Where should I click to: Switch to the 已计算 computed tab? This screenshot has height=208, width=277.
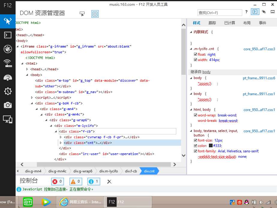pyautogui.click(x=229, y=23)
